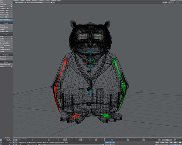Click the highlighted Parent in Place button
This screenshot has width=182, height=145.
coord(6,20)
